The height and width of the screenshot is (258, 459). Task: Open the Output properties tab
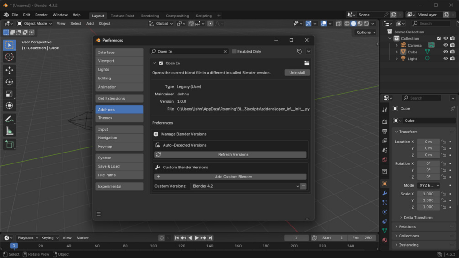coord(385,132)
